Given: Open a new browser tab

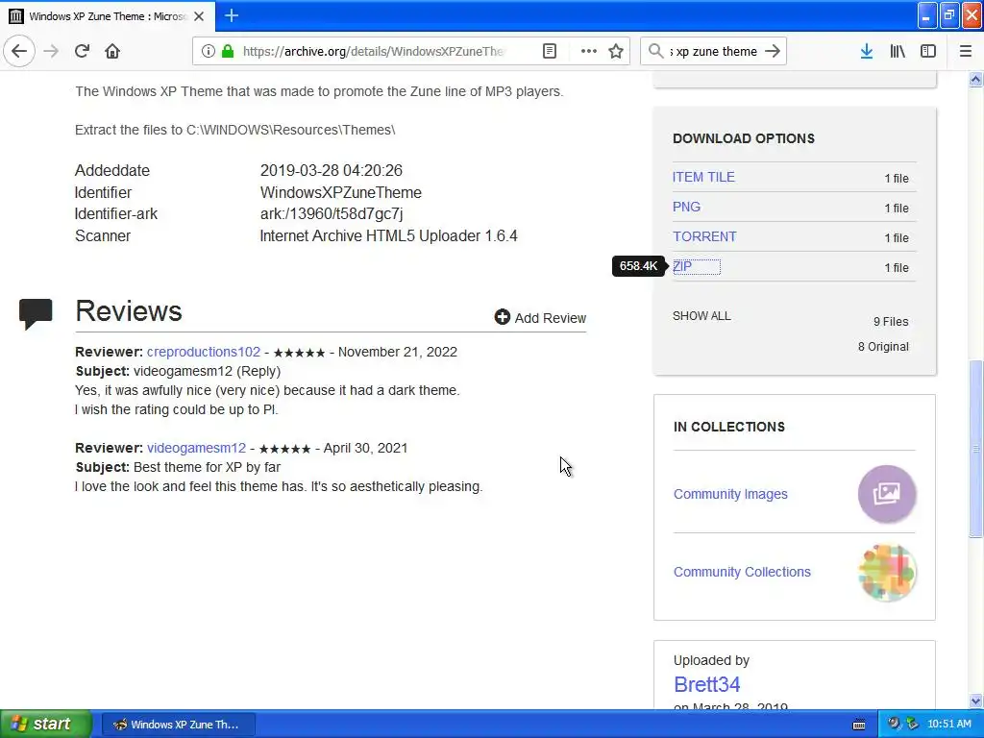Looking at the screenshot, I should [231, 15].
